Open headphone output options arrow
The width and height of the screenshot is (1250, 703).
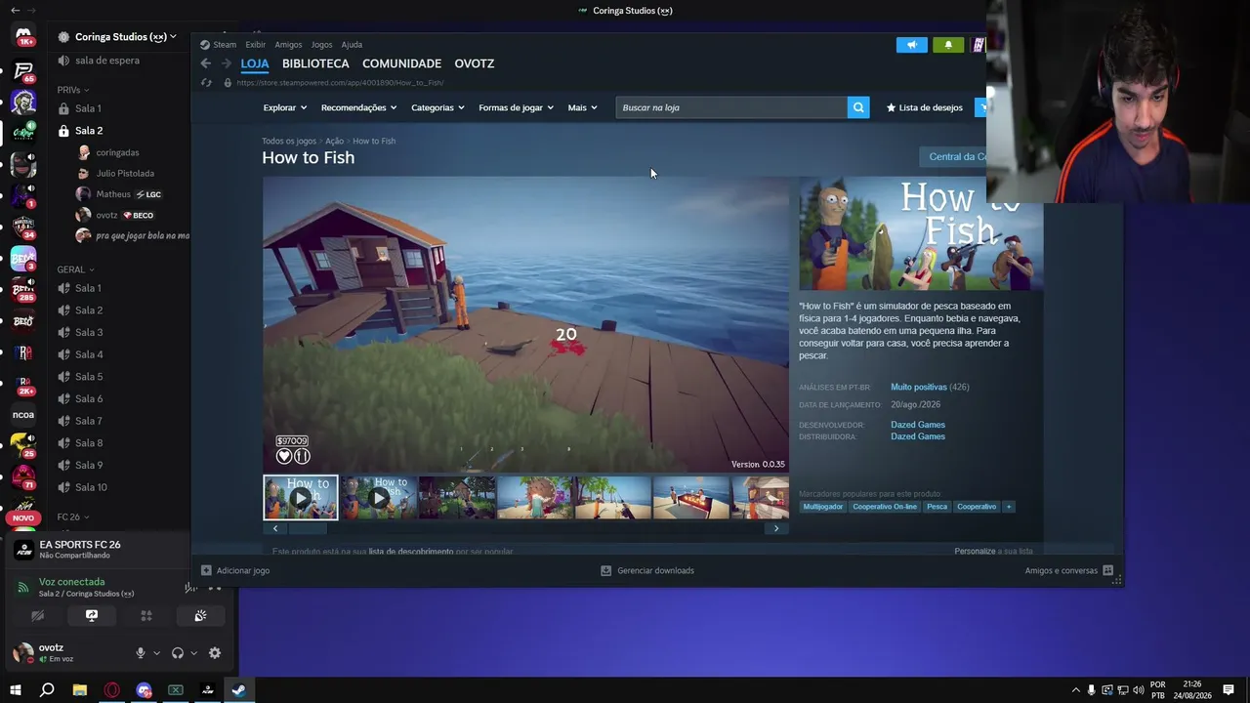point(193,653)
